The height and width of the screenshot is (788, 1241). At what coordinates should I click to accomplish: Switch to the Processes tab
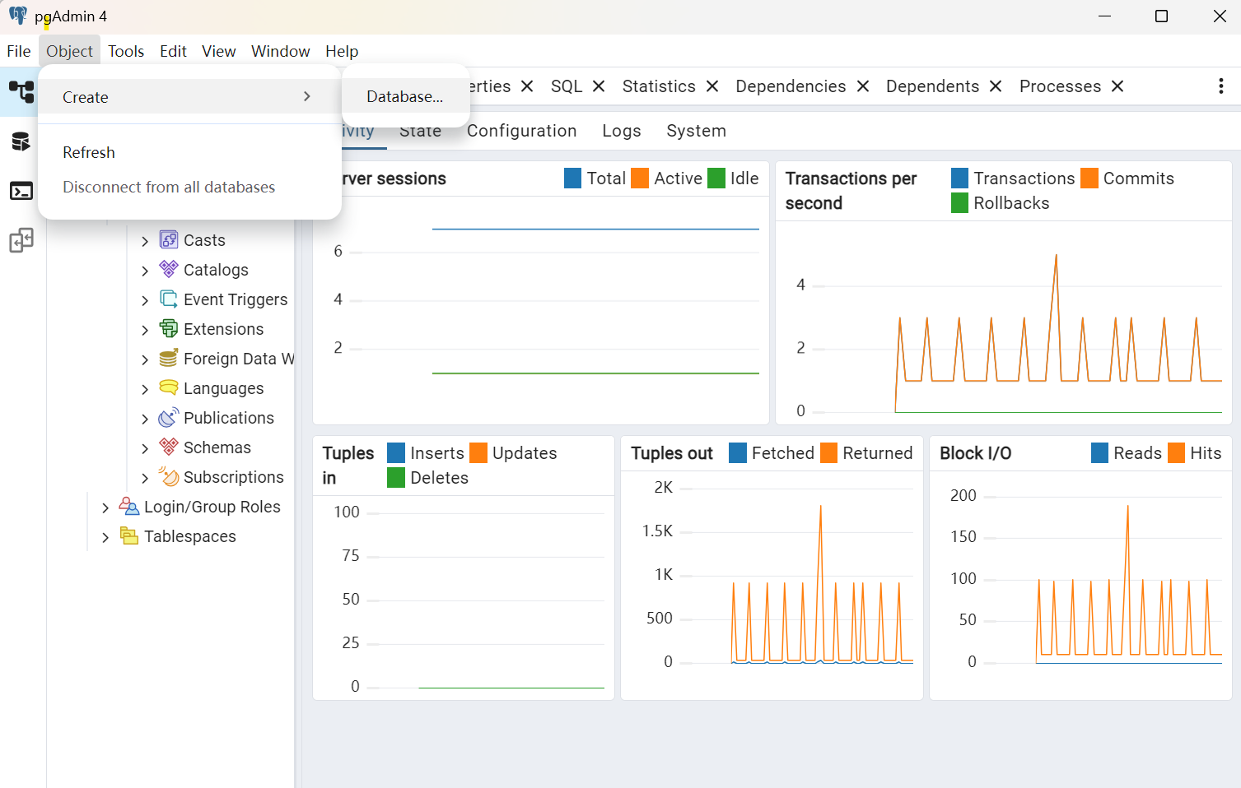tap(1060, 86)
